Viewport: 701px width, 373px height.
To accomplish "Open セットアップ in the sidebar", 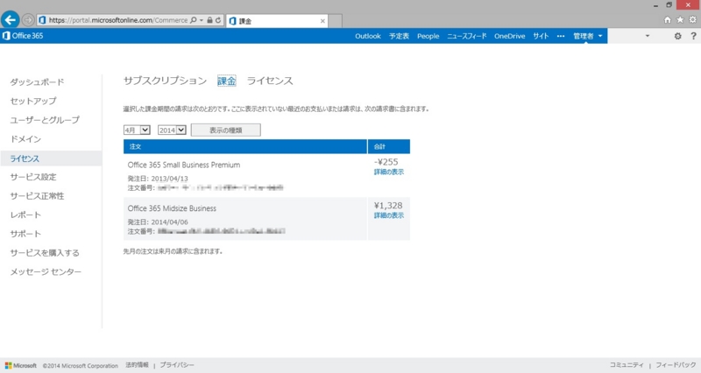I will pyautogui.click(x=33, y=101).
